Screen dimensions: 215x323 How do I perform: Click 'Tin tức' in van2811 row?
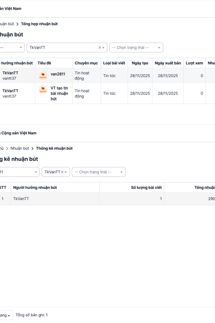pyautogui.click(x=109, y=76)
